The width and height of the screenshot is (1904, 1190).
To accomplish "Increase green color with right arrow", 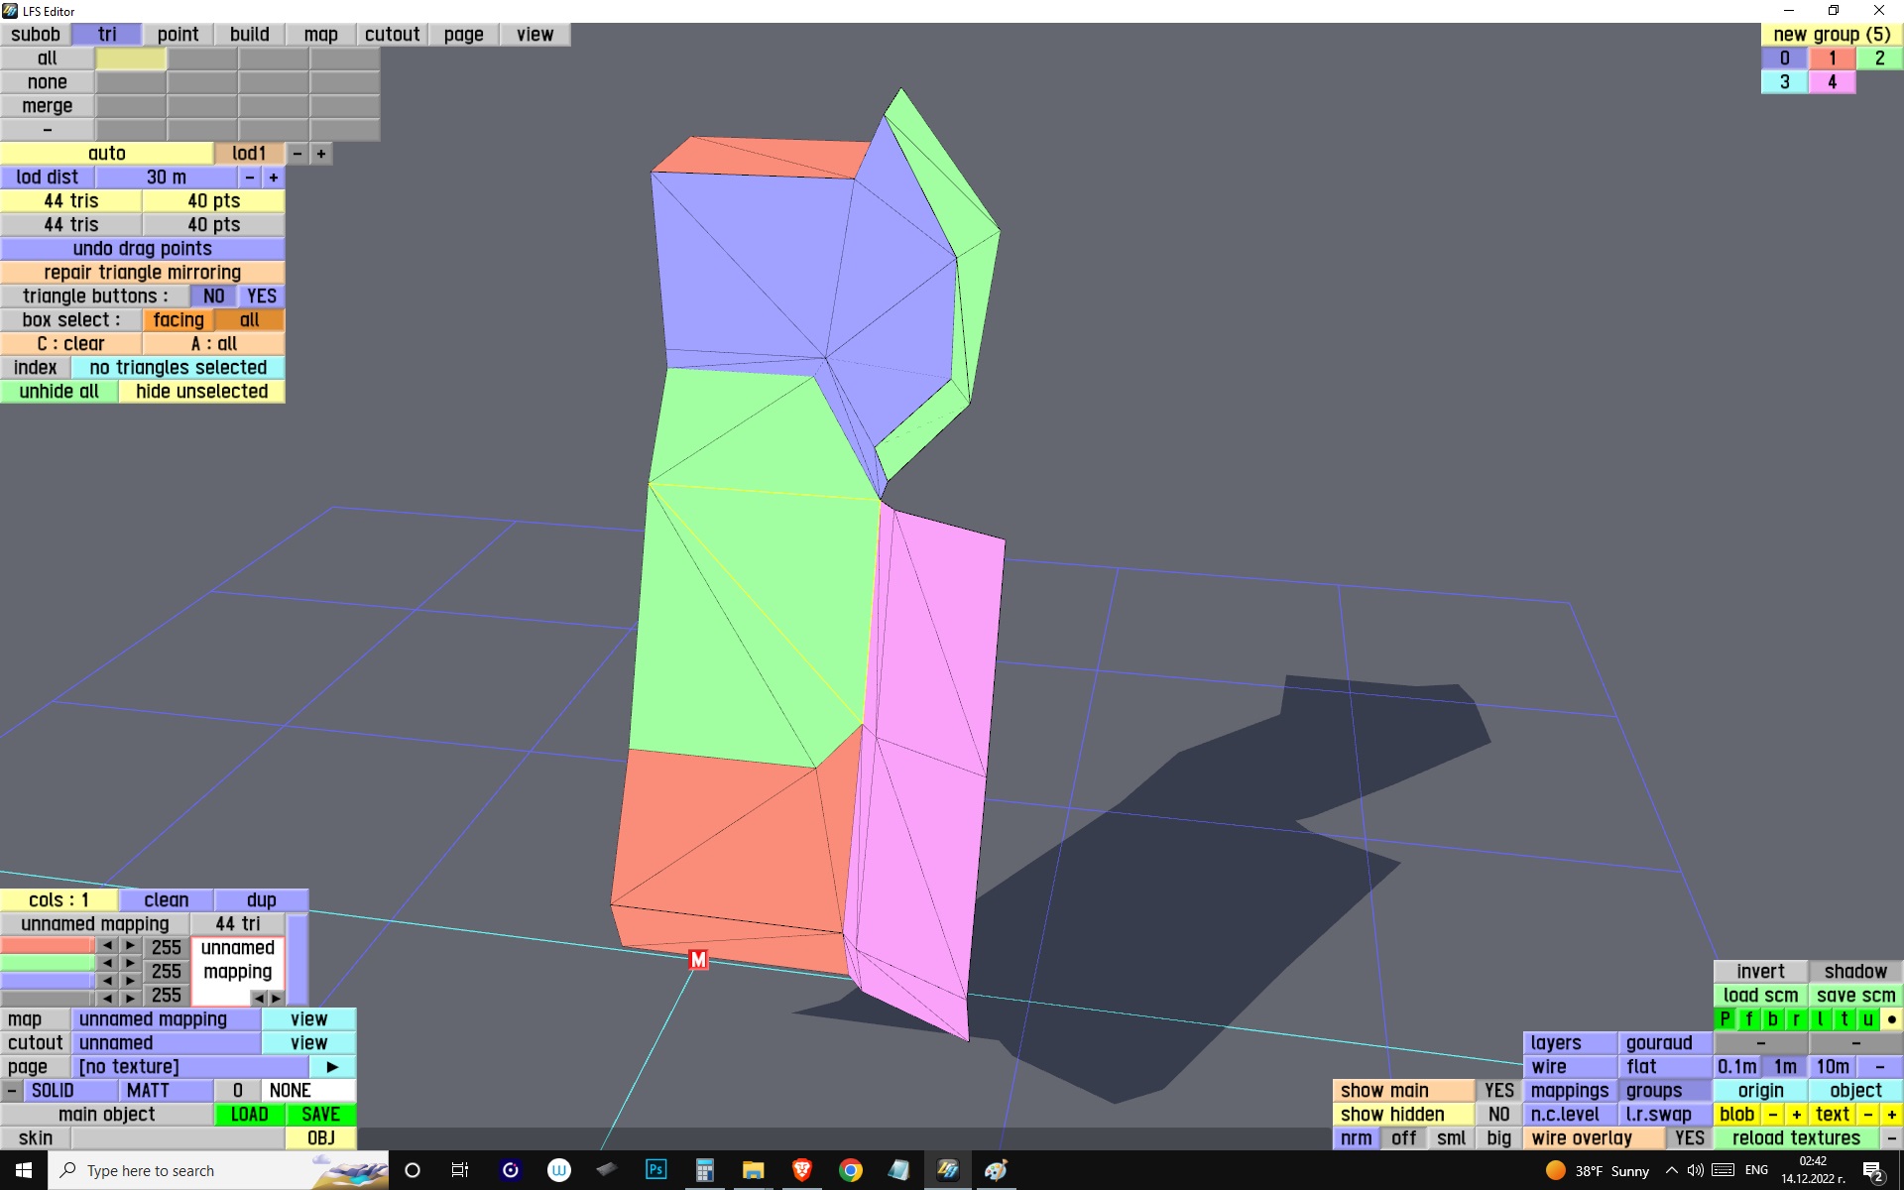I will click(x=131, y=963).
